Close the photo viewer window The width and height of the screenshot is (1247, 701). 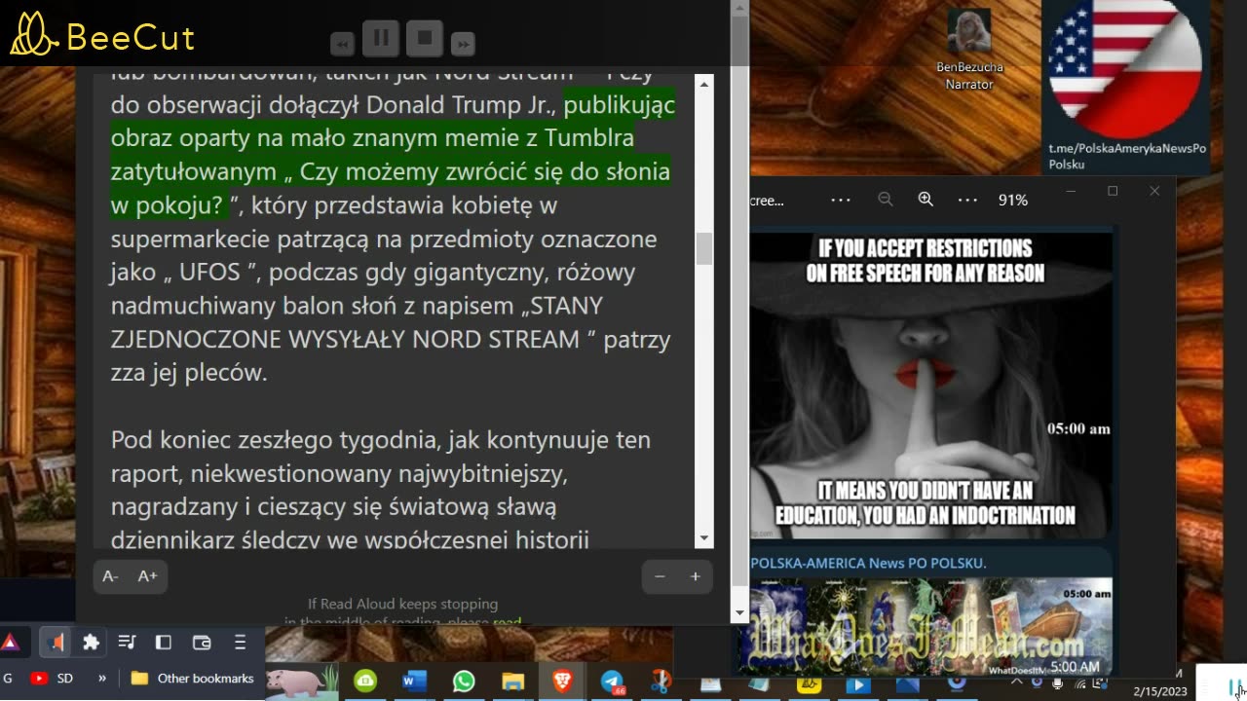pyautogui.click(x=1154, y=191)
